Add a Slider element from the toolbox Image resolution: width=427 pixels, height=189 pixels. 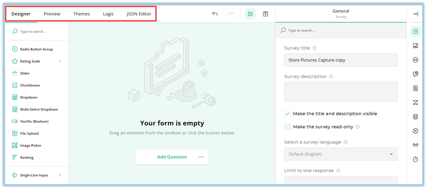click(x=25, y=73)
